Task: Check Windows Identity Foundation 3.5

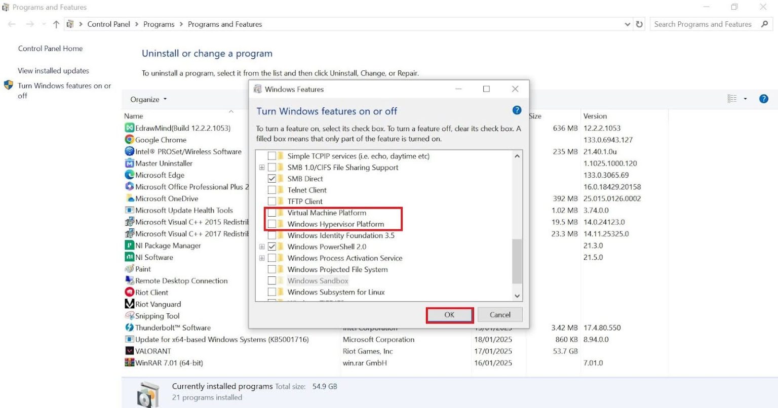Action: (272, 235)
